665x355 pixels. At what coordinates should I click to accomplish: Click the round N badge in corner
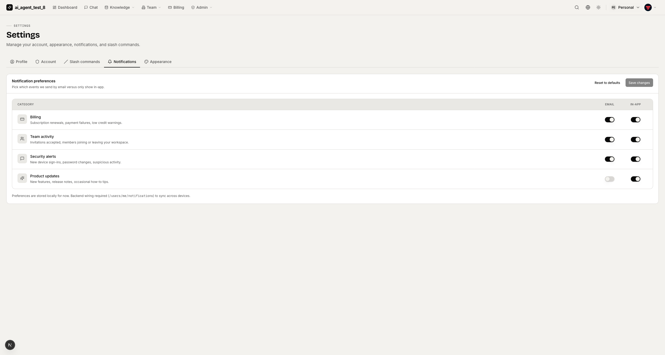point(10,345)
